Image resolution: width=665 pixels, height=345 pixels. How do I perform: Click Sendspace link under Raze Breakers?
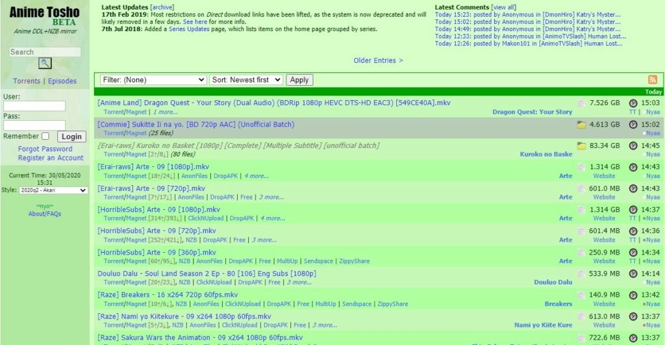[x=357, y=304]
